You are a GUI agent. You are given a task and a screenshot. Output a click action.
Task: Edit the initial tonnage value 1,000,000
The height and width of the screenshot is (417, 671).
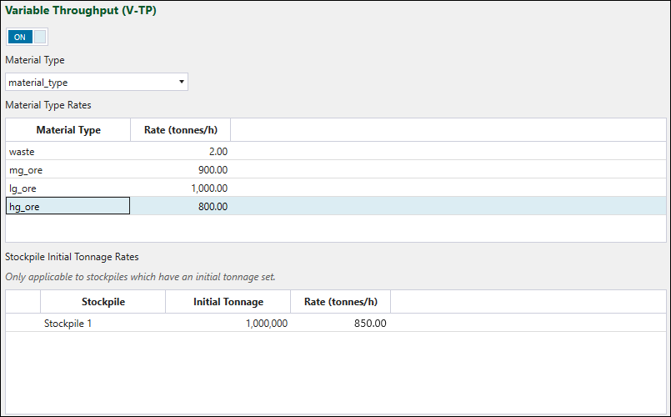[x=228, y=324]
